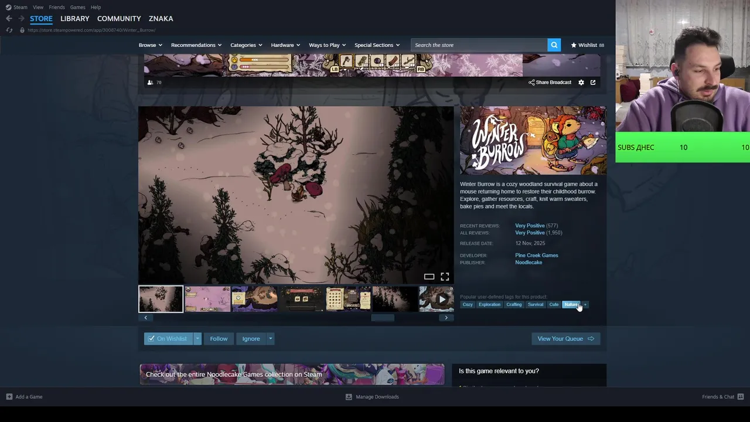
Task: Reload the store page
Action: pyautogui.click(x=9, y=30)
